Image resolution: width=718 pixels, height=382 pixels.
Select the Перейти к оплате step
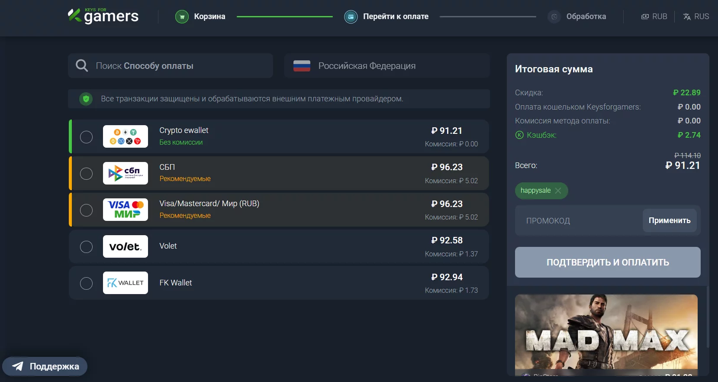pos(396,16)
